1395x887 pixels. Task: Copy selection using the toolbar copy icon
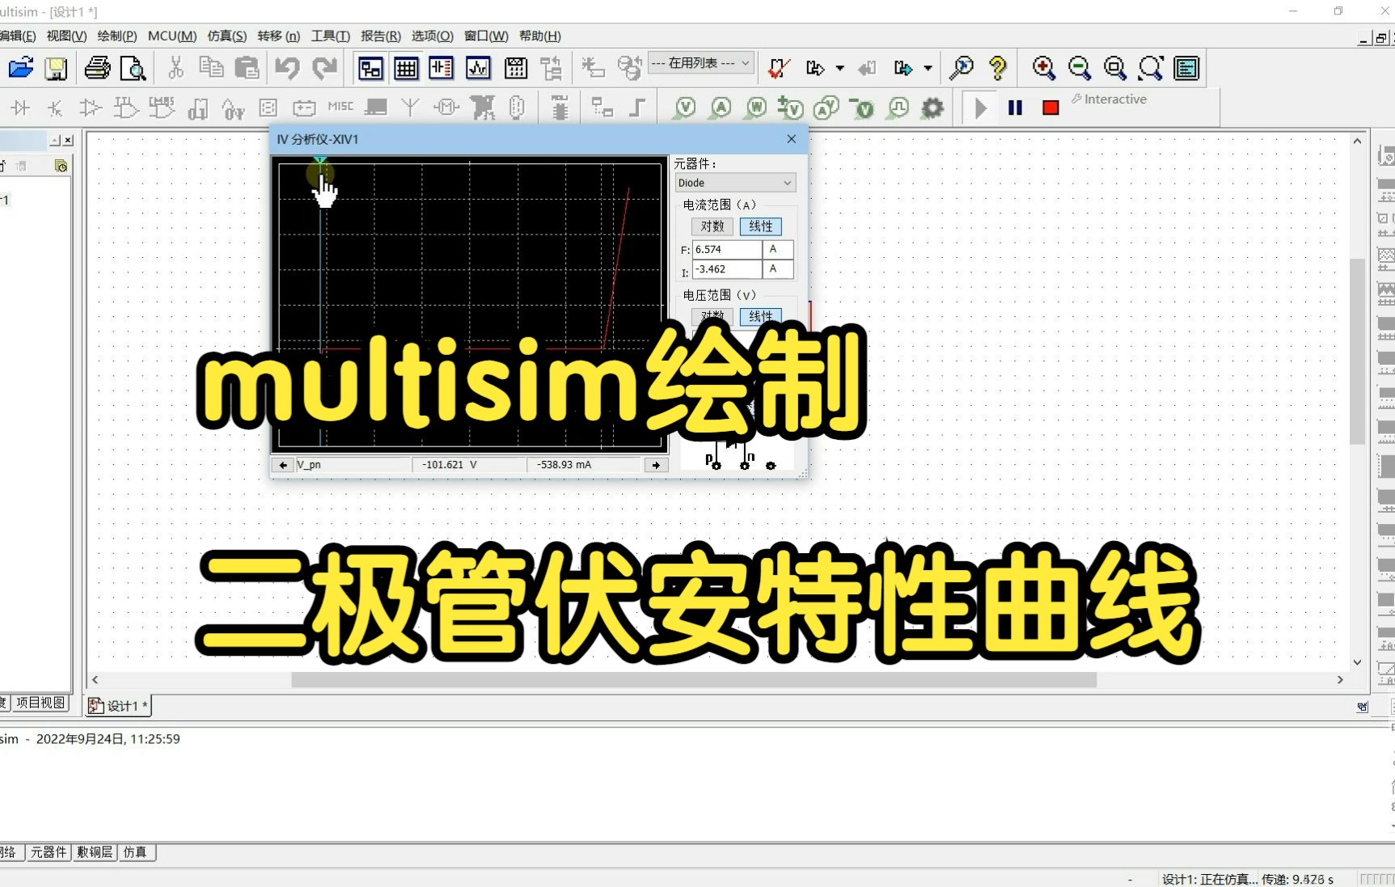211,68
